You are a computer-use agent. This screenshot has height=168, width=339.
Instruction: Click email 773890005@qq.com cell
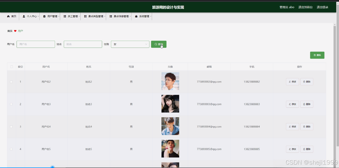[x=209, y=149]
